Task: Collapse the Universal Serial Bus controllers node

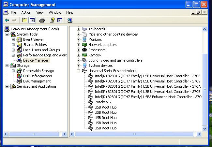Action: coord(78,71)
